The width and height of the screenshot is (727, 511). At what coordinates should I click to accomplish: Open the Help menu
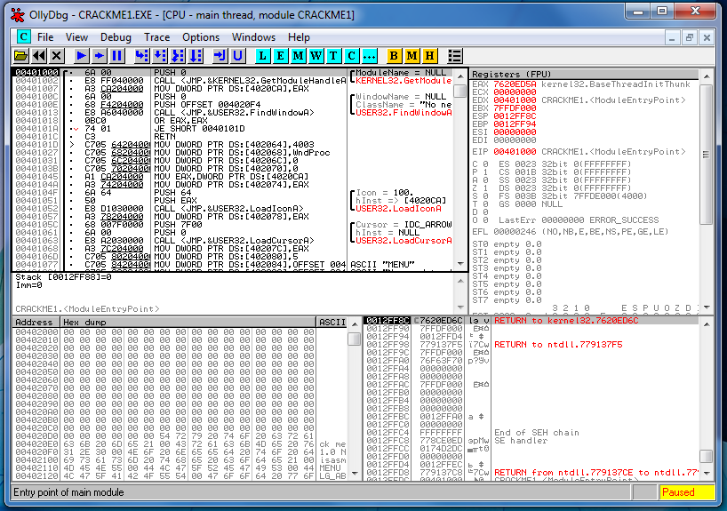[299, 37]
